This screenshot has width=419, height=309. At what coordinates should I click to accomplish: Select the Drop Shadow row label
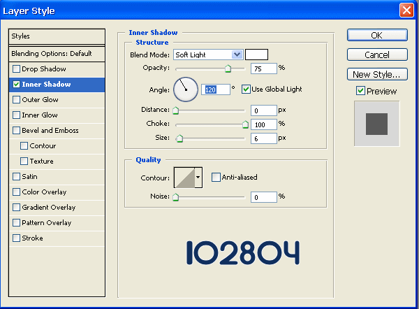44,69
